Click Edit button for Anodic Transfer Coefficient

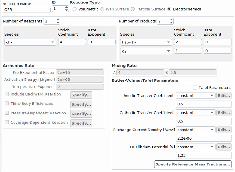[224, 96]
